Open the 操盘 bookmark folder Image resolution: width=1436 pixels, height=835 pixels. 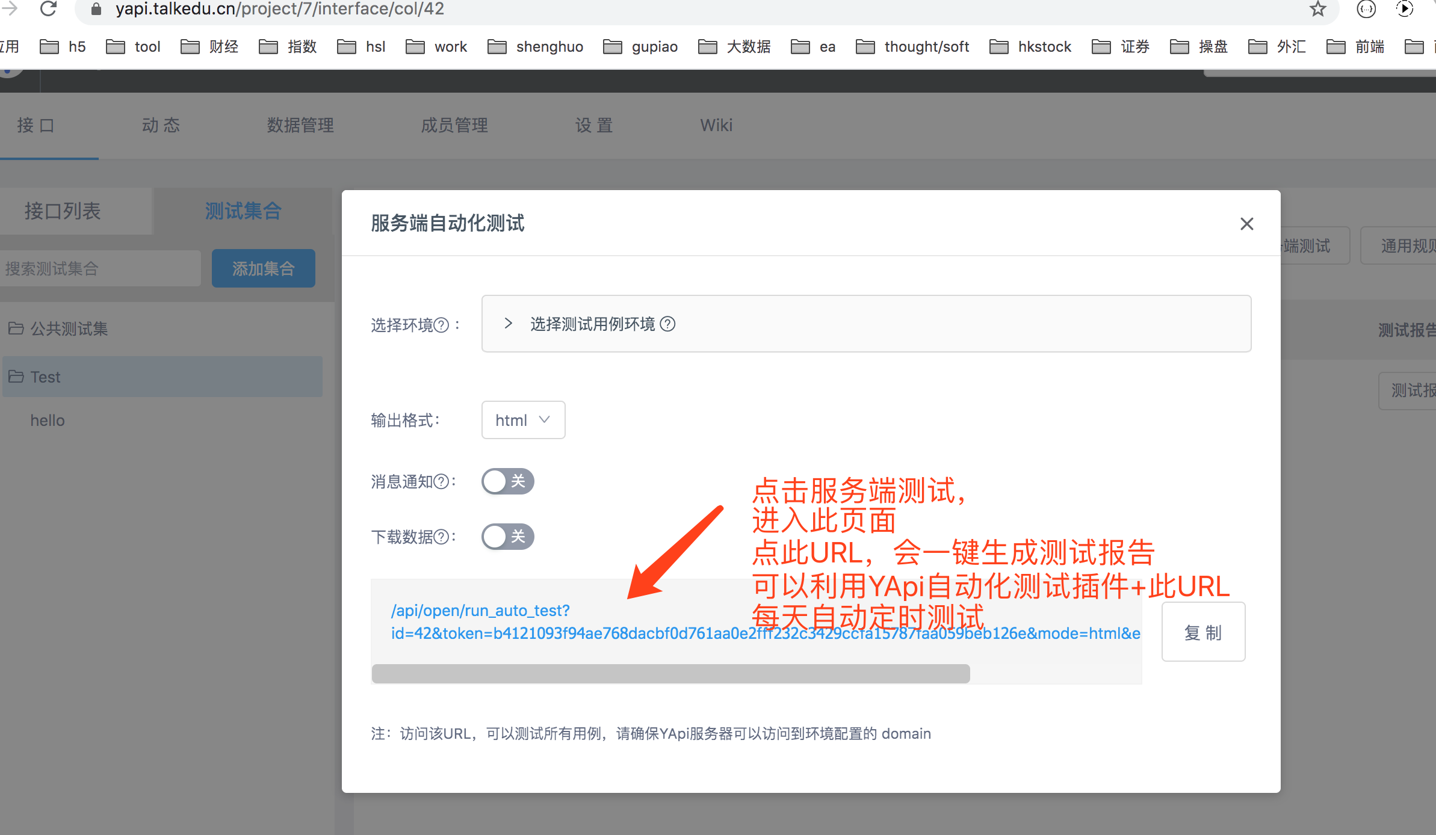(1199, 46)
